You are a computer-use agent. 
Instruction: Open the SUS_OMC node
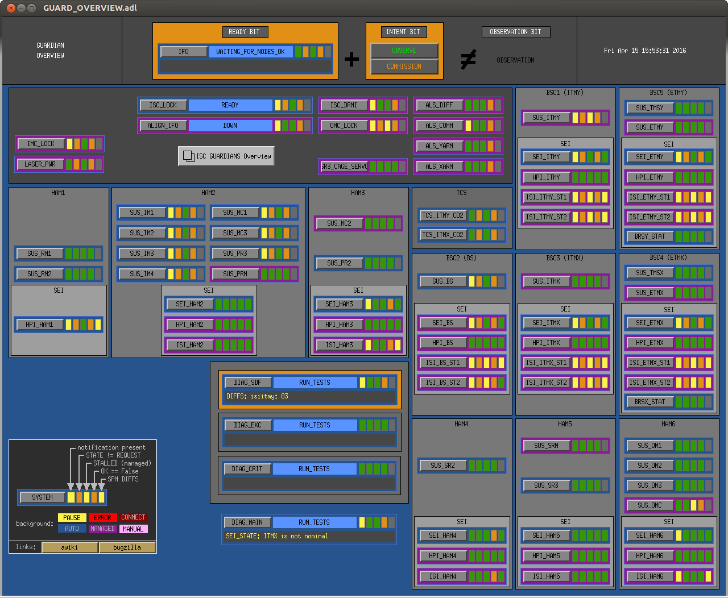[650, 505]
